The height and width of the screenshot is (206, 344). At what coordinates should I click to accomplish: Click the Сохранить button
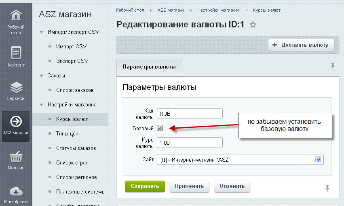pyautogui.click(x=145, y=186)
